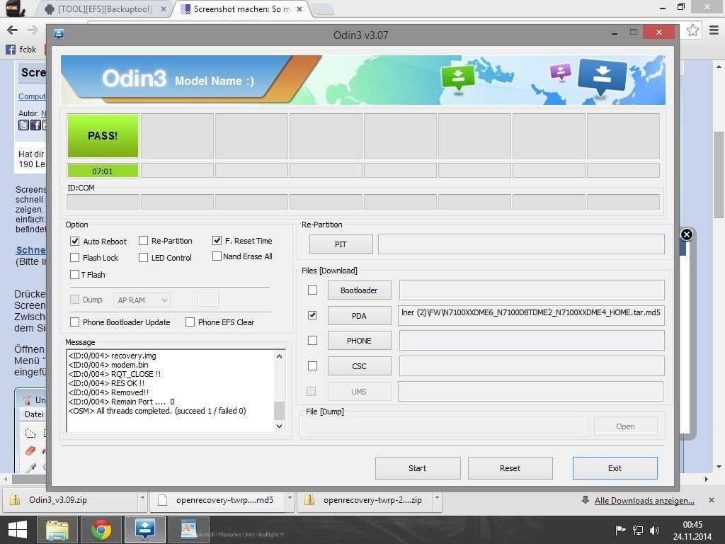The height and width of the screenshot is (544, 725).
Task: Click the Exit button in Odin3
Action: (x=615, y=468)
